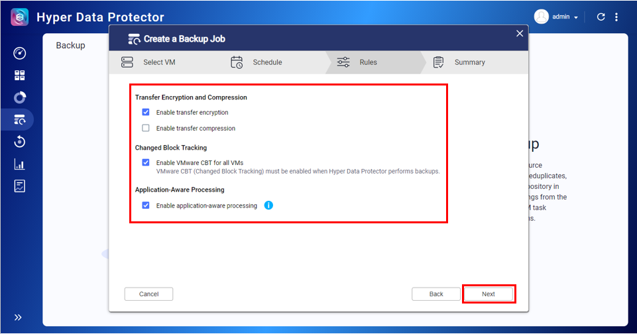Select the Backup icon in sidebar
The image size is (637, 334).
point(19,120)
